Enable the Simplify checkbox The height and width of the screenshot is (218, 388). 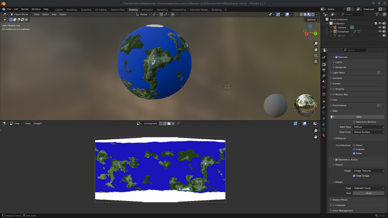333,89
